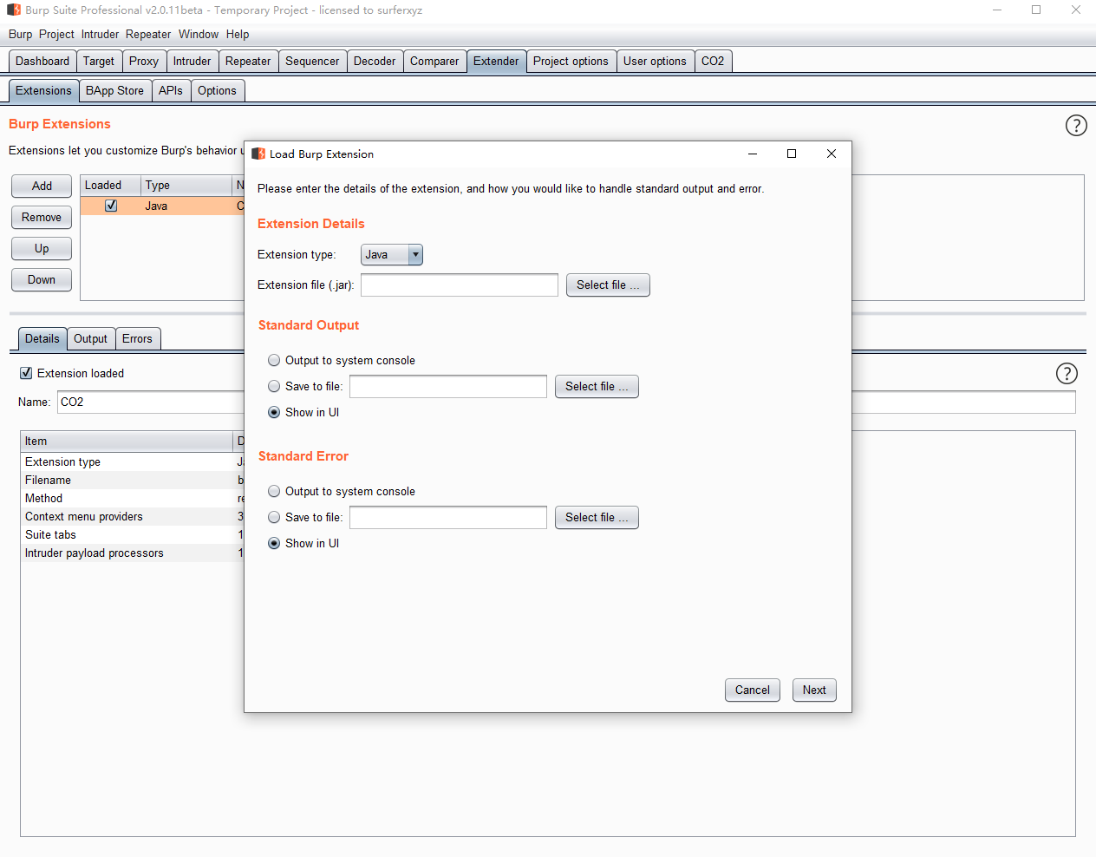1096x857 pixels.
Task: Click the help icon beside Burp Extensions heading
Action: [x=1075, y=126]
